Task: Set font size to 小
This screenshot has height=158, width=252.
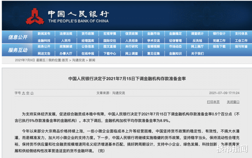Action: point(32,93)
